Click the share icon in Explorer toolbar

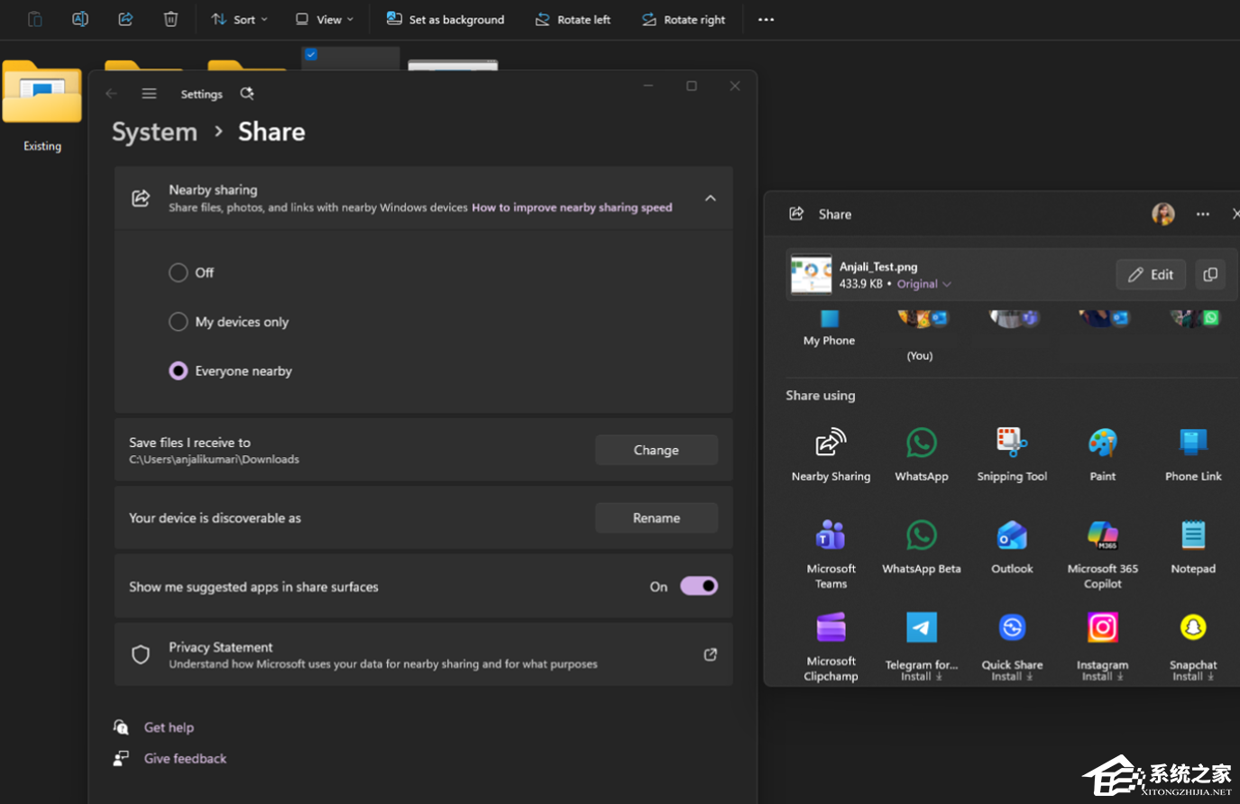click(125, 19)
